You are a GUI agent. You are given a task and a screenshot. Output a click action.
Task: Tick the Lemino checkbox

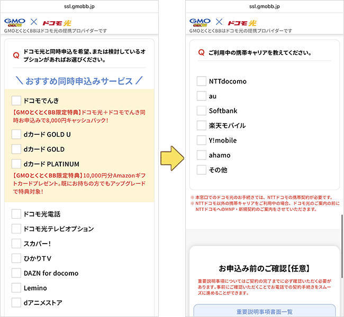[x=16, y=288]
